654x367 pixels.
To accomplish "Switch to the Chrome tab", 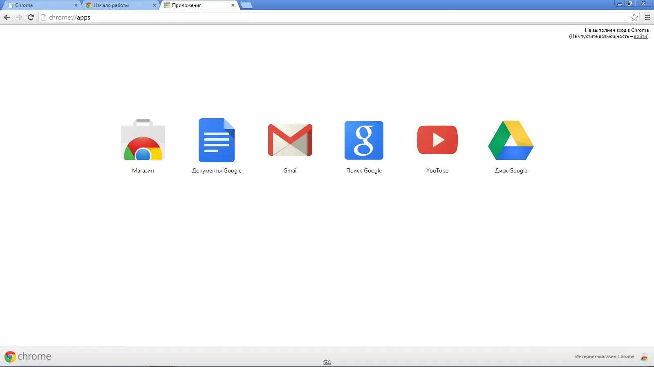I will 42,5.
